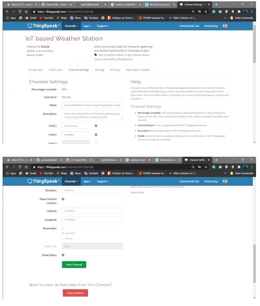Click the home icon in top browser toolbar
Viewport: 260px width, 306px height.
(x=26, y=11)
